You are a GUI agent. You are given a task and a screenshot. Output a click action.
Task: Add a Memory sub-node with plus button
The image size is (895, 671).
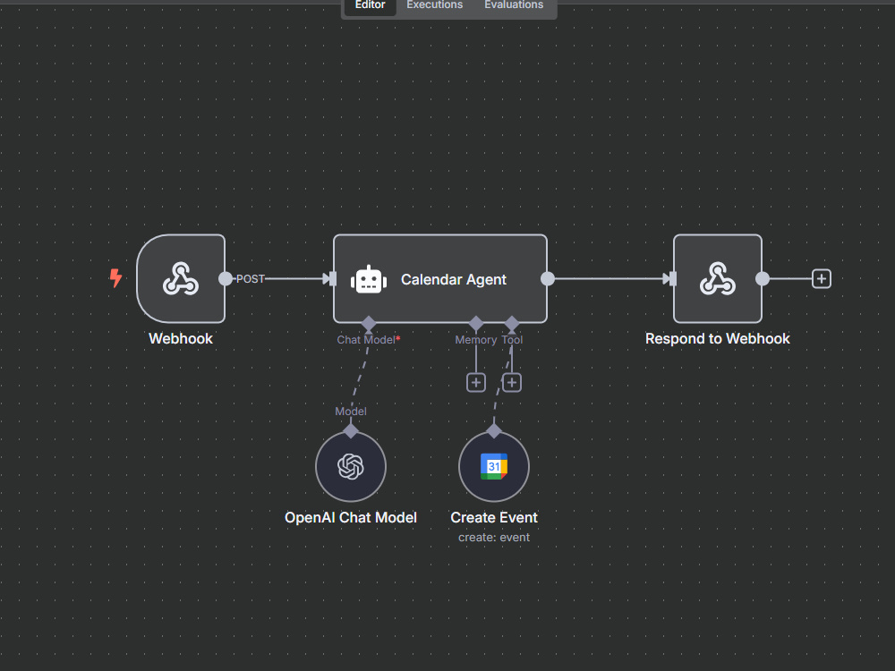pyautogui.click(x=476, y=382)
